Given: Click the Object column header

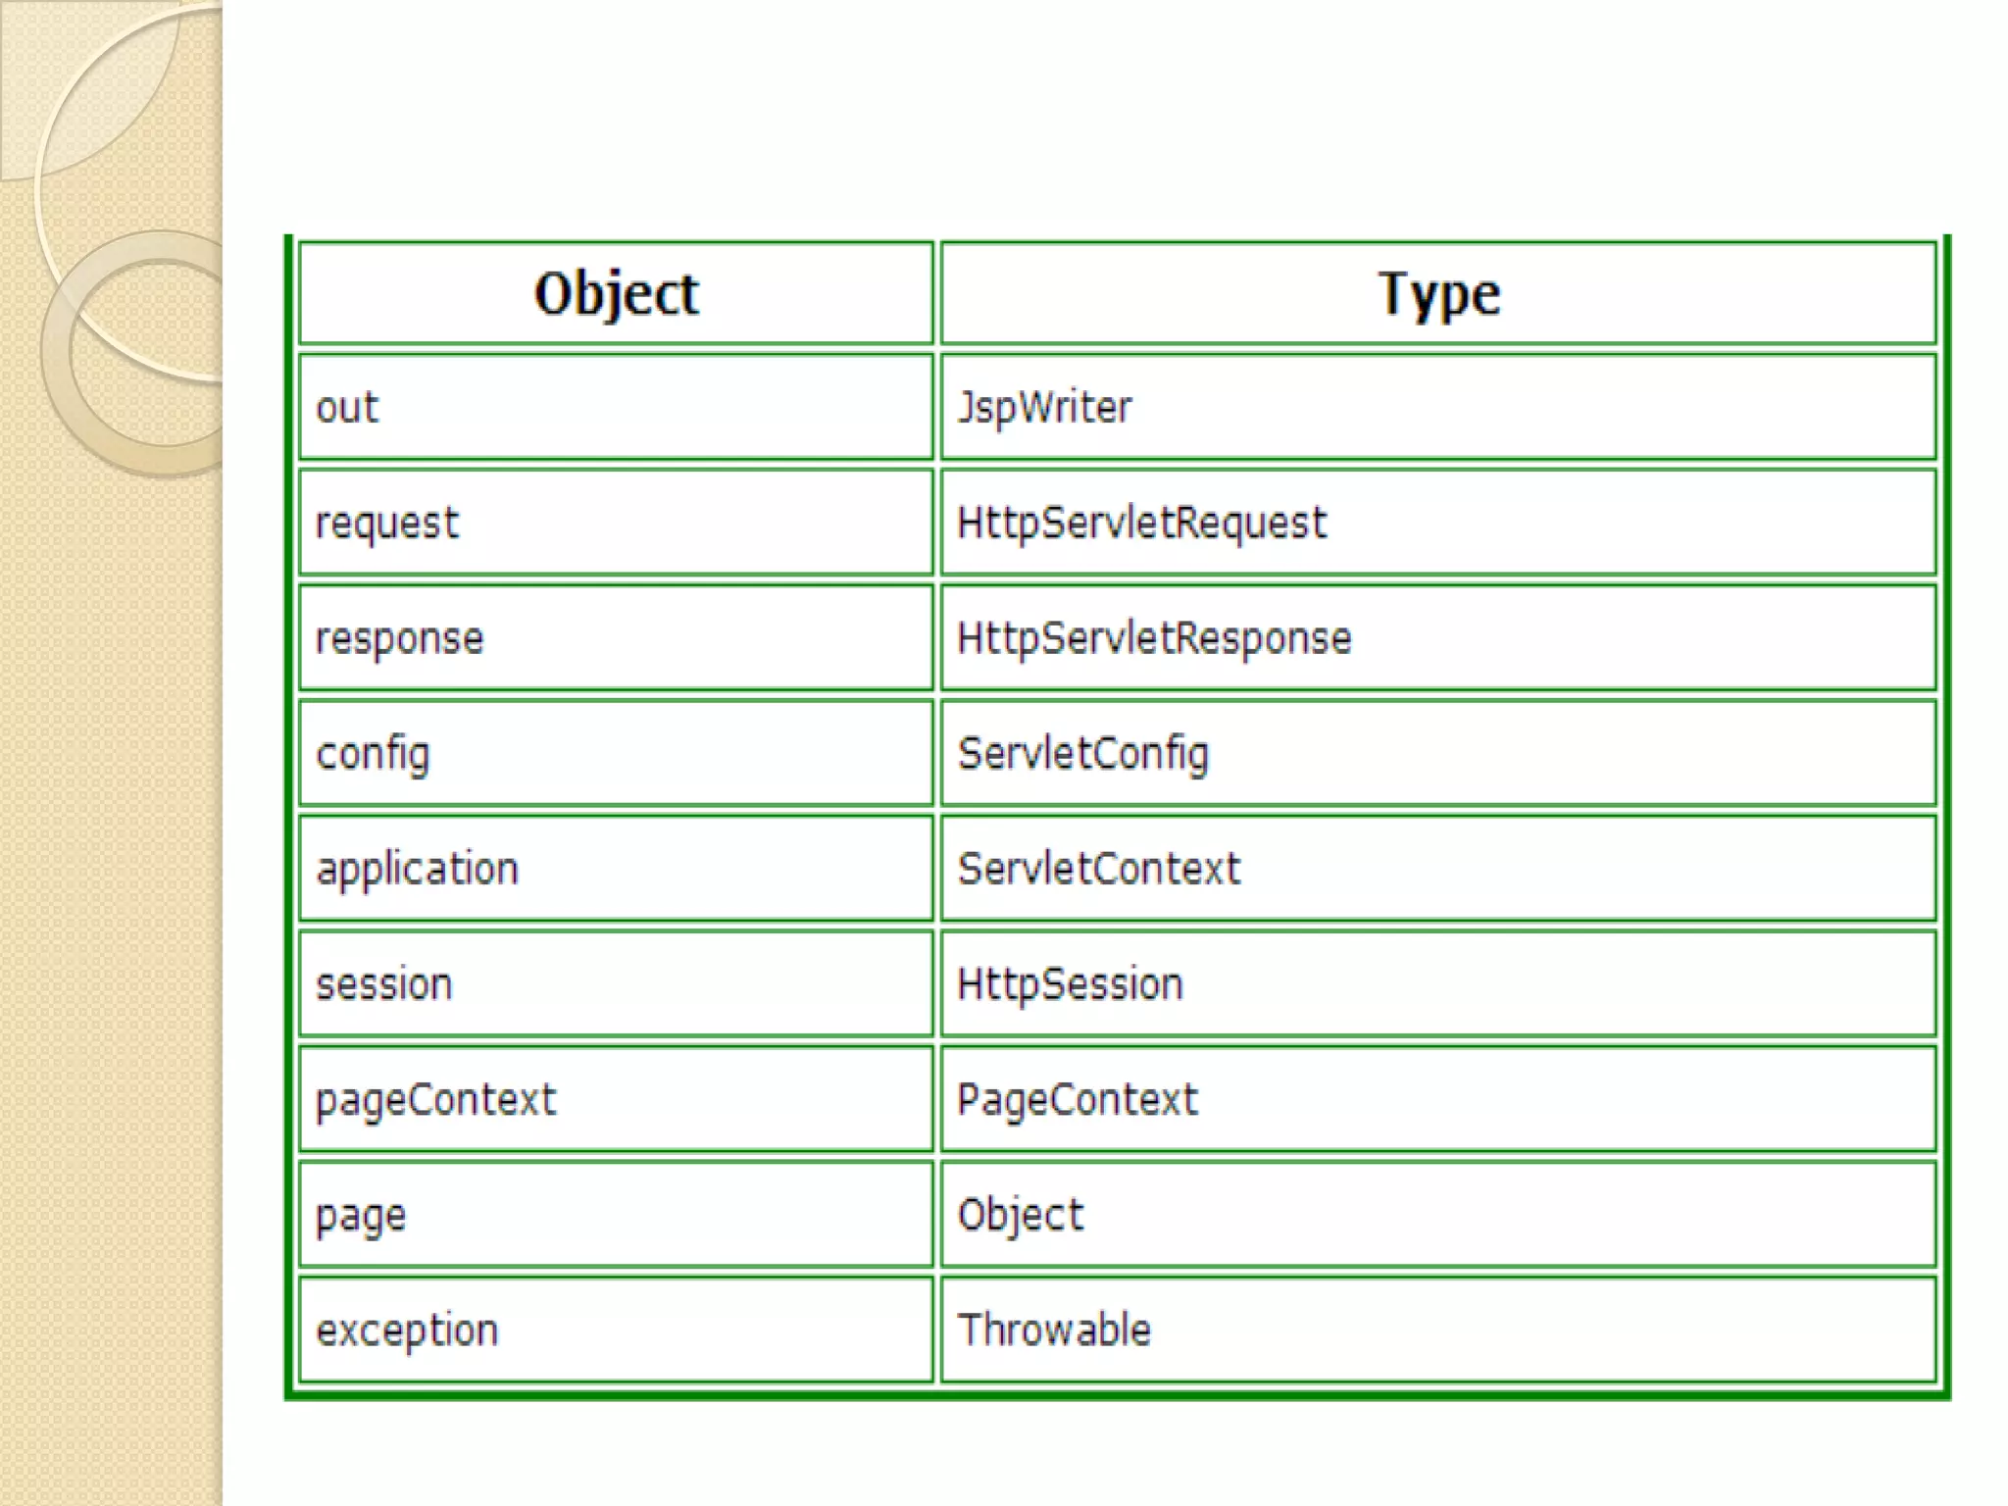Looking at the screenshot, I should point(616,293).
